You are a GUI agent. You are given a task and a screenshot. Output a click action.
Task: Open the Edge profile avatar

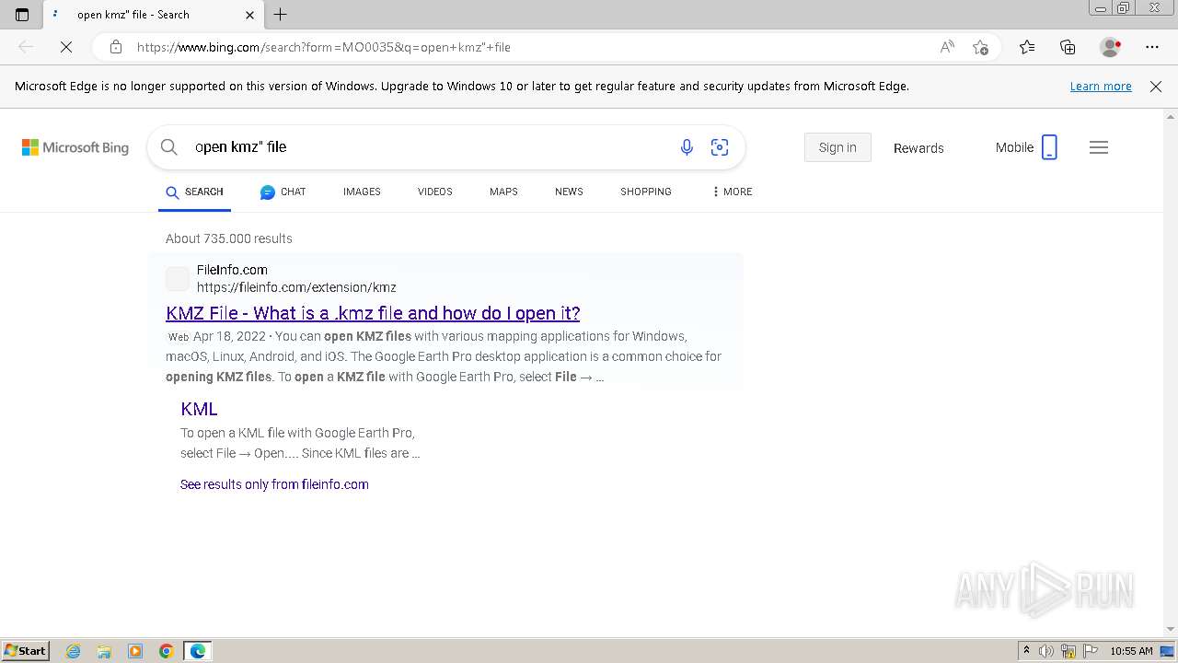[1110, 47]
